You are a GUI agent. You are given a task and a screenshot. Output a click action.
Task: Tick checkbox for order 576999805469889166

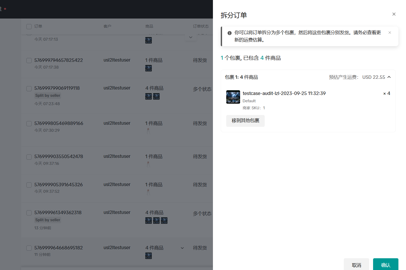pos(29,124)
